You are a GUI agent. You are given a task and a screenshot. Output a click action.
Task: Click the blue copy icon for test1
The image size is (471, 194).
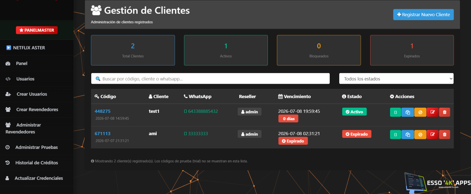pyautogui.click(x=408, y=112)
